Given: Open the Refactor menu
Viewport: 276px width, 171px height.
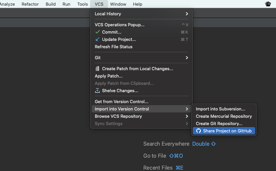Looking at the screenshot, I should (x=30, y=4).
